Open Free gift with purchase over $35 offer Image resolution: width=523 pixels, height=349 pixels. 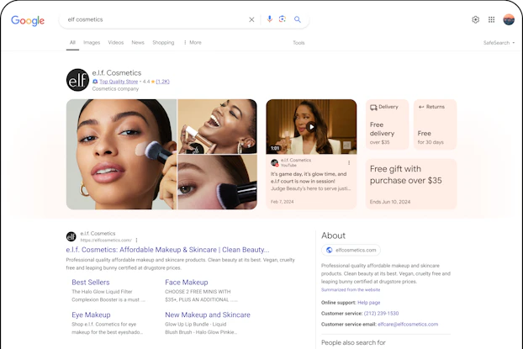pyautogui.click(x=411, y=184)
